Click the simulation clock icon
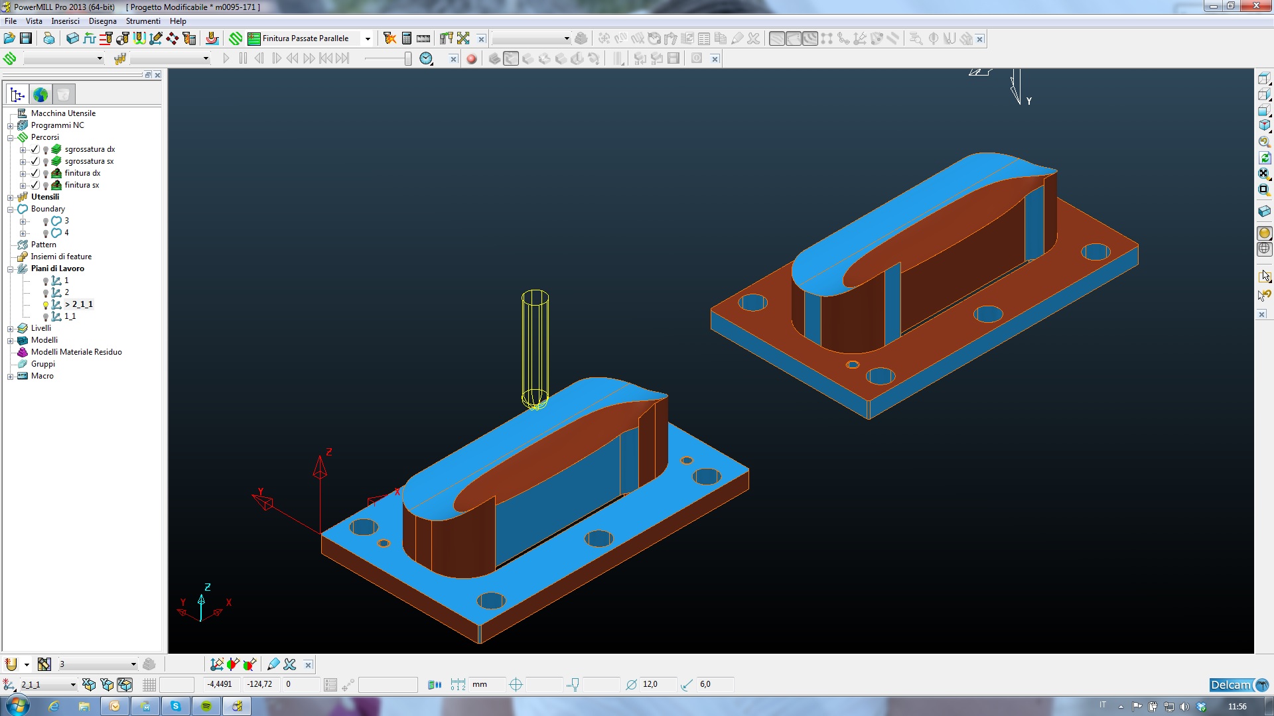 [426, 59]
